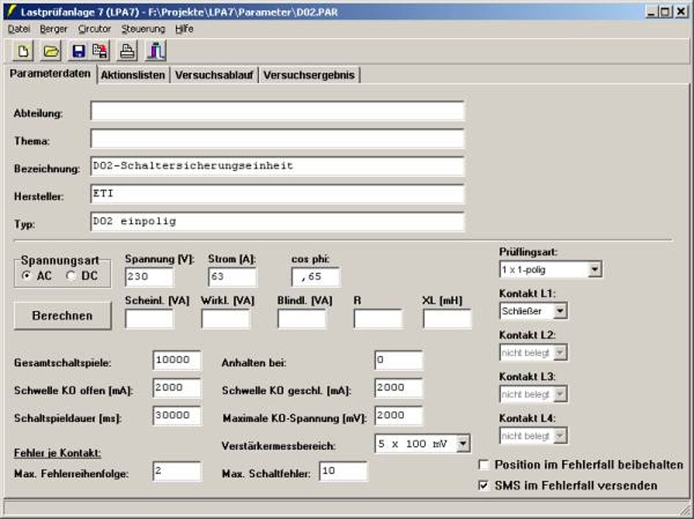The height and width of the screenshot is (519, 694).
Task: Click the Spannung [V] field
Action: pyautogui.click(x=149, y=277)
